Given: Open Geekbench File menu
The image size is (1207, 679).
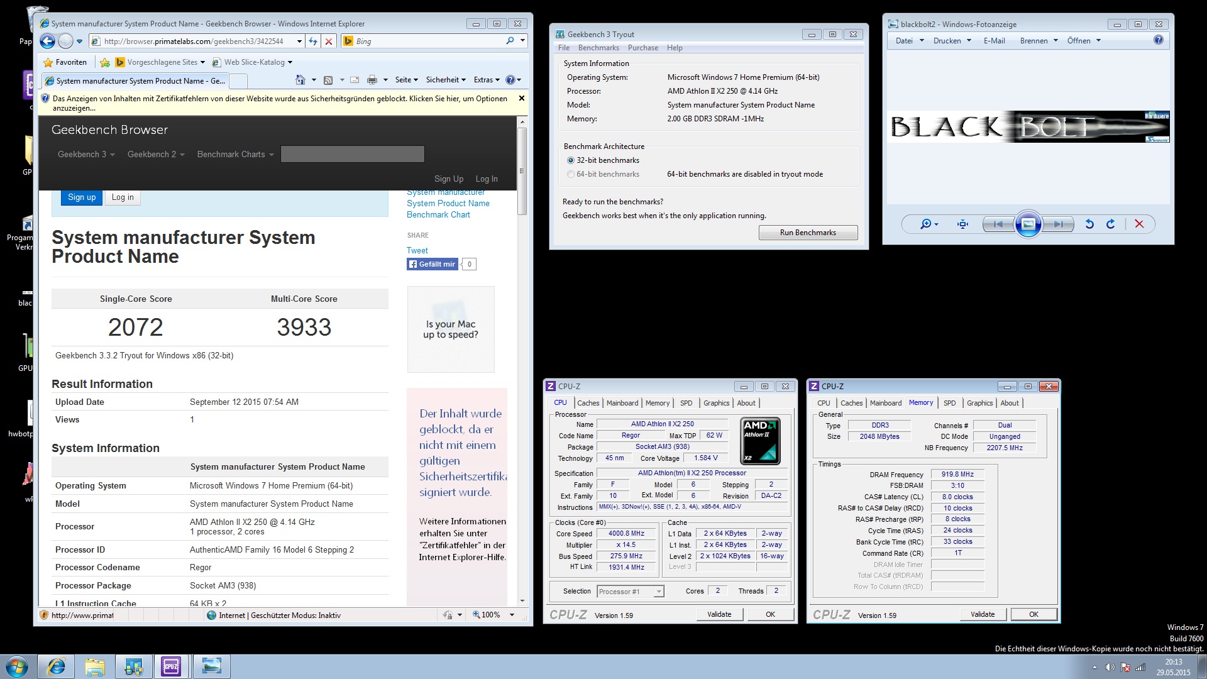Looking at the screenshot, I should tap(564, 48).
